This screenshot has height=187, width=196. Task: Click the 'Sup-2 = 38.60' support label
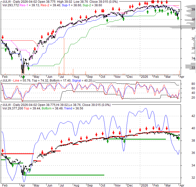pyautogui.click(x=92, y=5)
